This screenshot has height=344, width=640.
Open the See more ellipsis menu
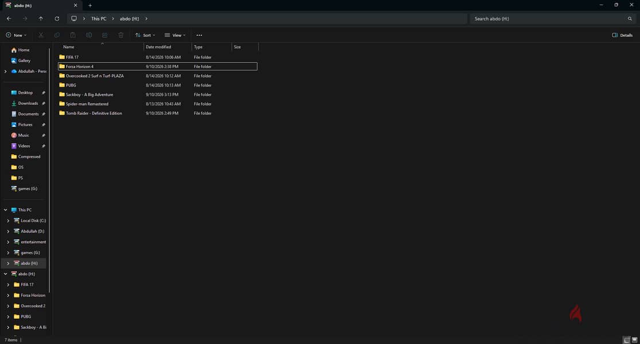pyautogui.click(x=199, y=35)
